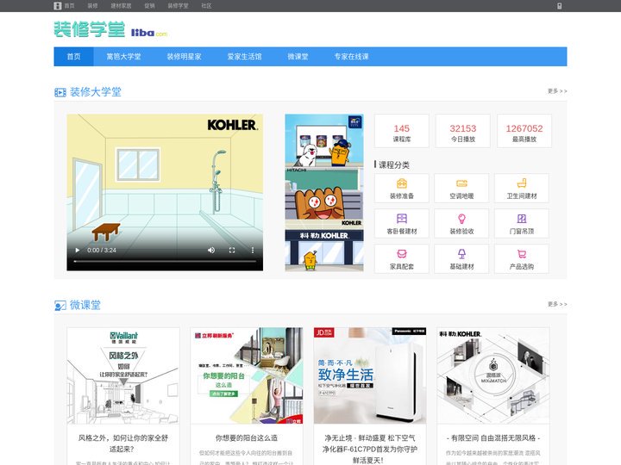Open the Vaillant 风格之外 course image
This screenshot has width=621, height=465.
(123, 375)
